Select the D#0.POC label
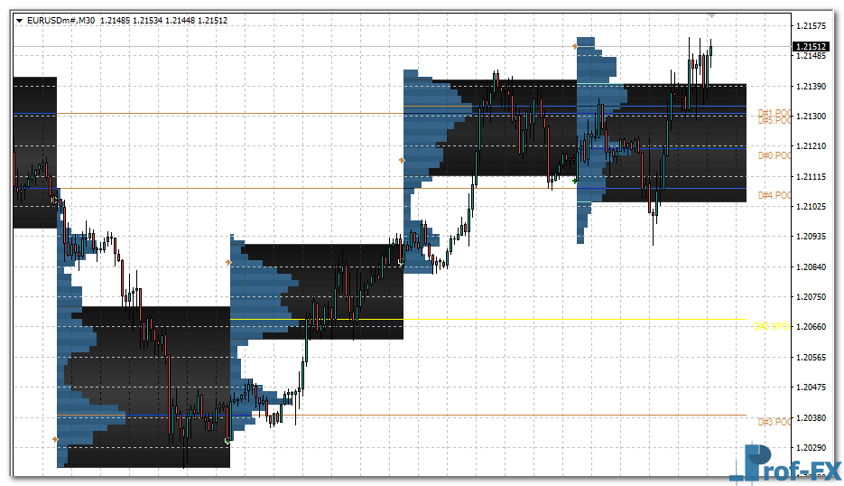This screenshot has height=486, width=844. (774, 155)
